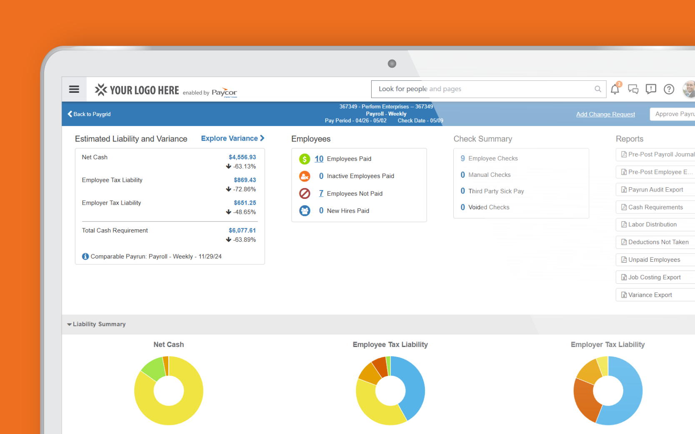Click the 10 Employees Paid count link
The width and height of the screenshot is (695, 434).
point(319,159)
